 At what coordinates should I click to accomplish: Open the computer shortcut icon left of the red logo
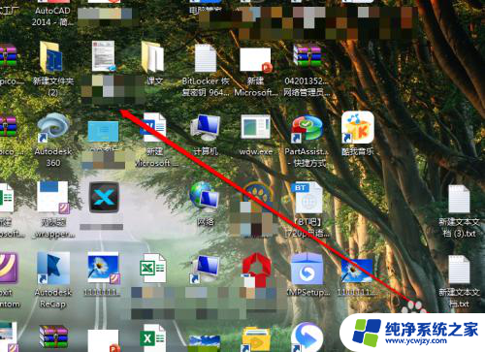[205, 269]
